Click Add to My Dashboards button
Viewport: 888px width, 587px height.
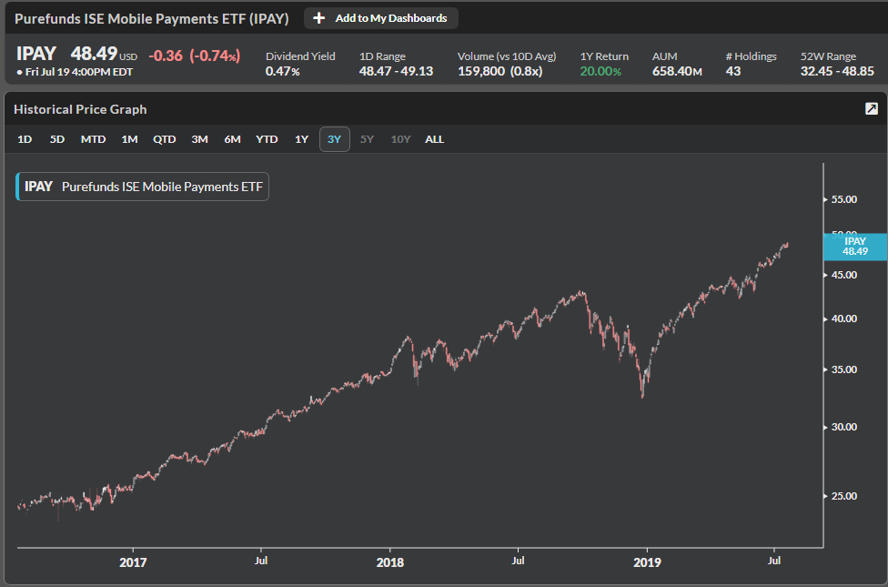click(x=381, y=18)
